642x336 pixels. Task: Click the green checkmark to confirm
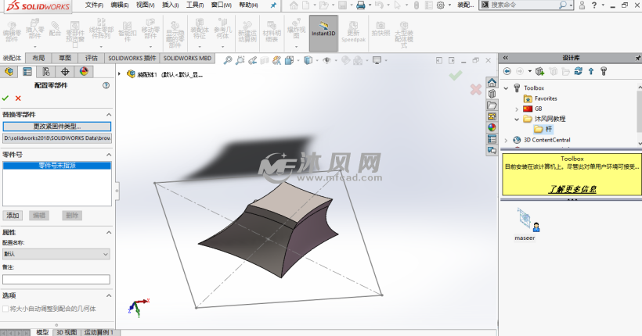(6, 98)
